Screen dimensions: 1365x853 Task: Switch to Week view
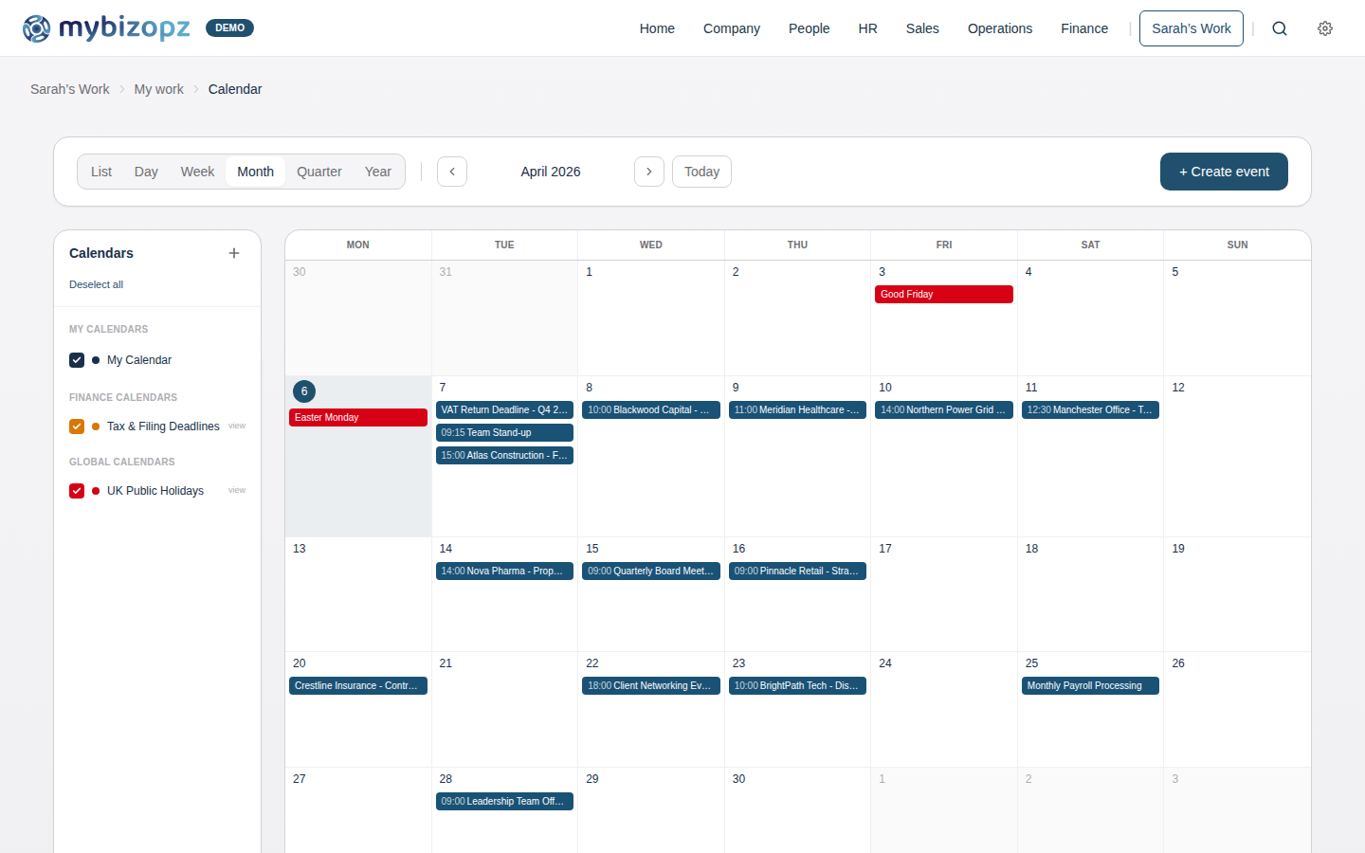197,172
